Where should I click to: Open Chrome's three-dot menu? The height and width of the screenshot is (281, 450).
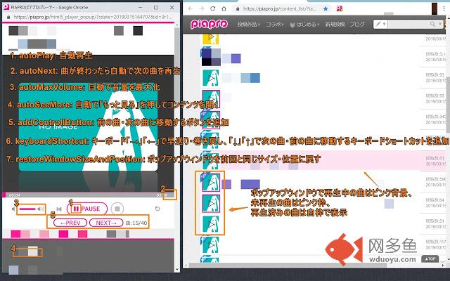pyautogui.click(x=444, y=8)
